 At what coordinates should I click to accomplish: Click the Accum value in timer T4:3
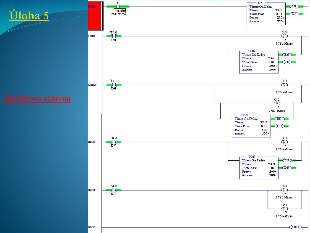(273, 175)
